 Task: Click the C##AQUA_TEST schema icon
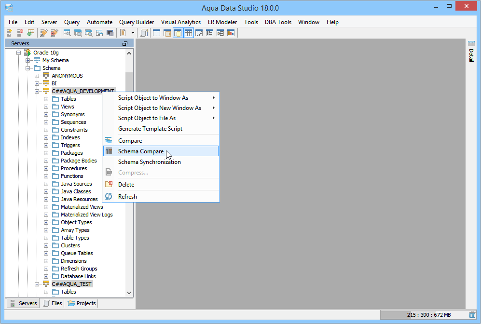click(x=46, y=284)
